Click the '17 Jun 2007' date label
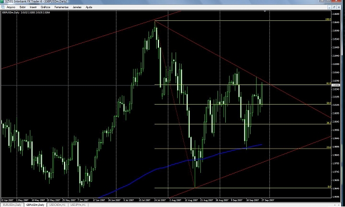Viewport: 345px width, 207px height. (99, 200)
